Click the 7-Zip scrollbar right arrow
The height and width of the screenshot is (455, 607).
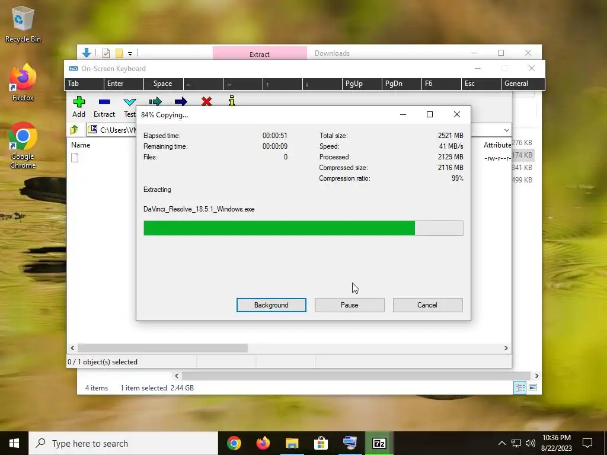point(506,348)
